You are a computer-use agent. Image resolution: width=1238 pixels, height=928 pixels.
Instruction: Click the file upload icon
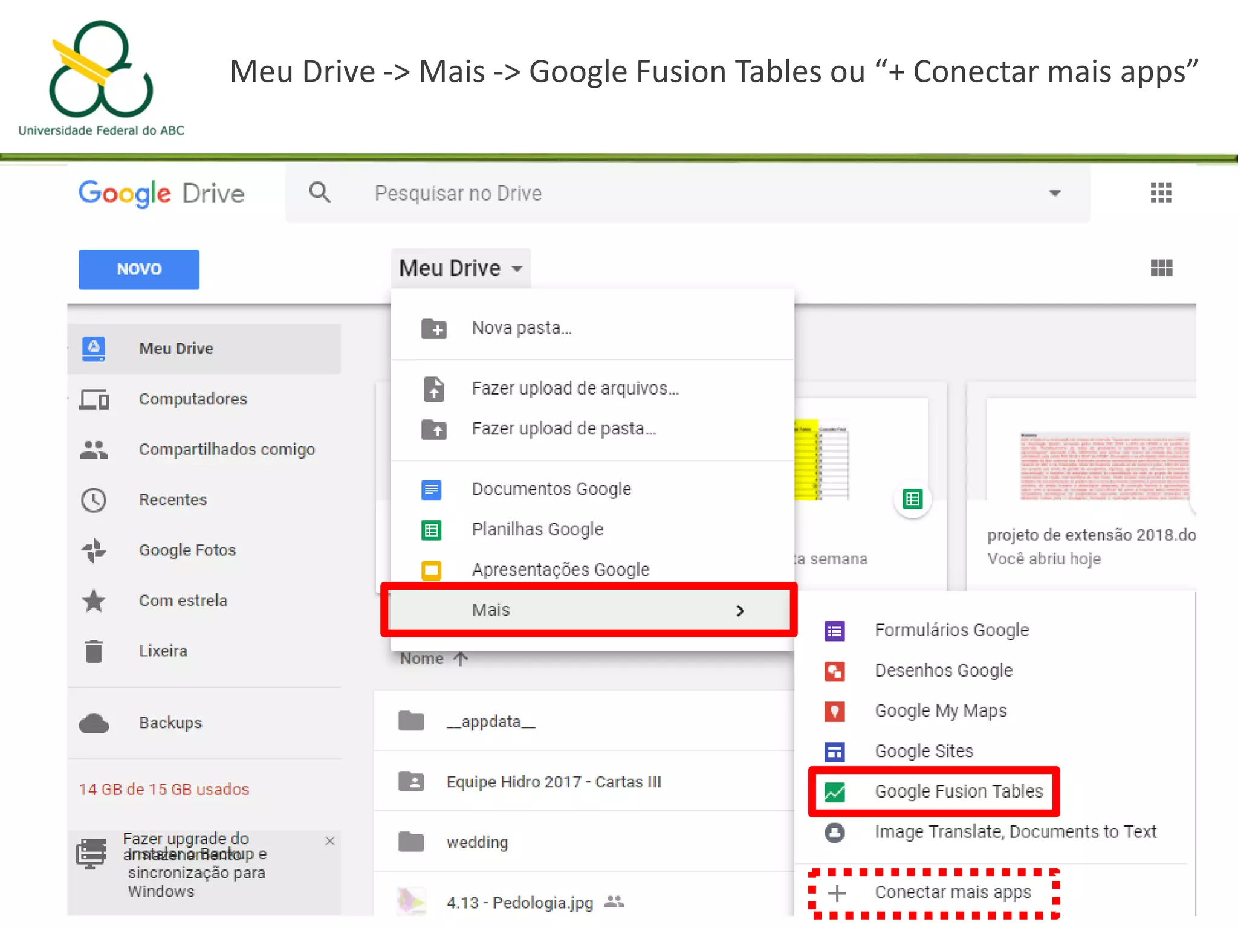click(x=434, y=388)
